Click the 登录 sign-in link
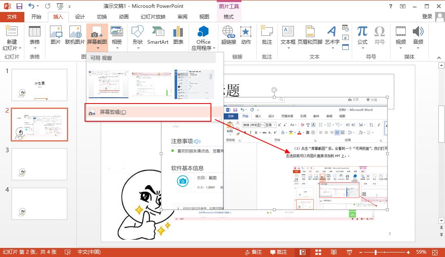This screenshot has width=445, height=257. tap(427, 17)
